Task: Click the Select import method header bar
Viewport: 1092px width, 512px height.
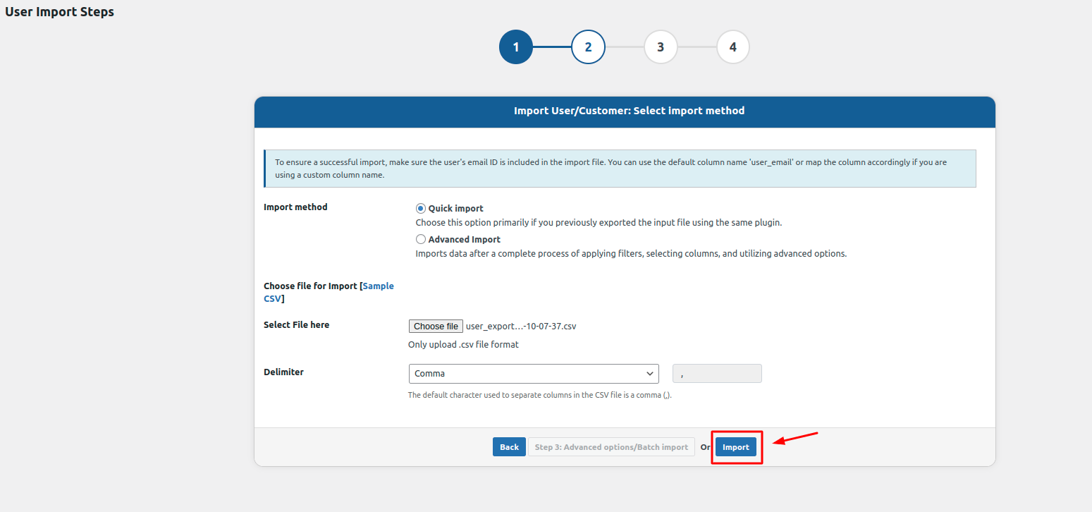Action: tap(625, 111)
